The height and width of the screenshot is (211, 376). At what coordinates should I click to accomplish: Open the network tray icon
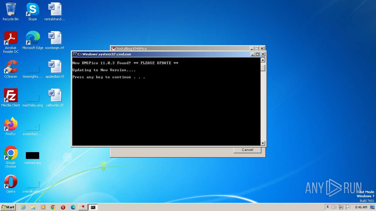341,207
